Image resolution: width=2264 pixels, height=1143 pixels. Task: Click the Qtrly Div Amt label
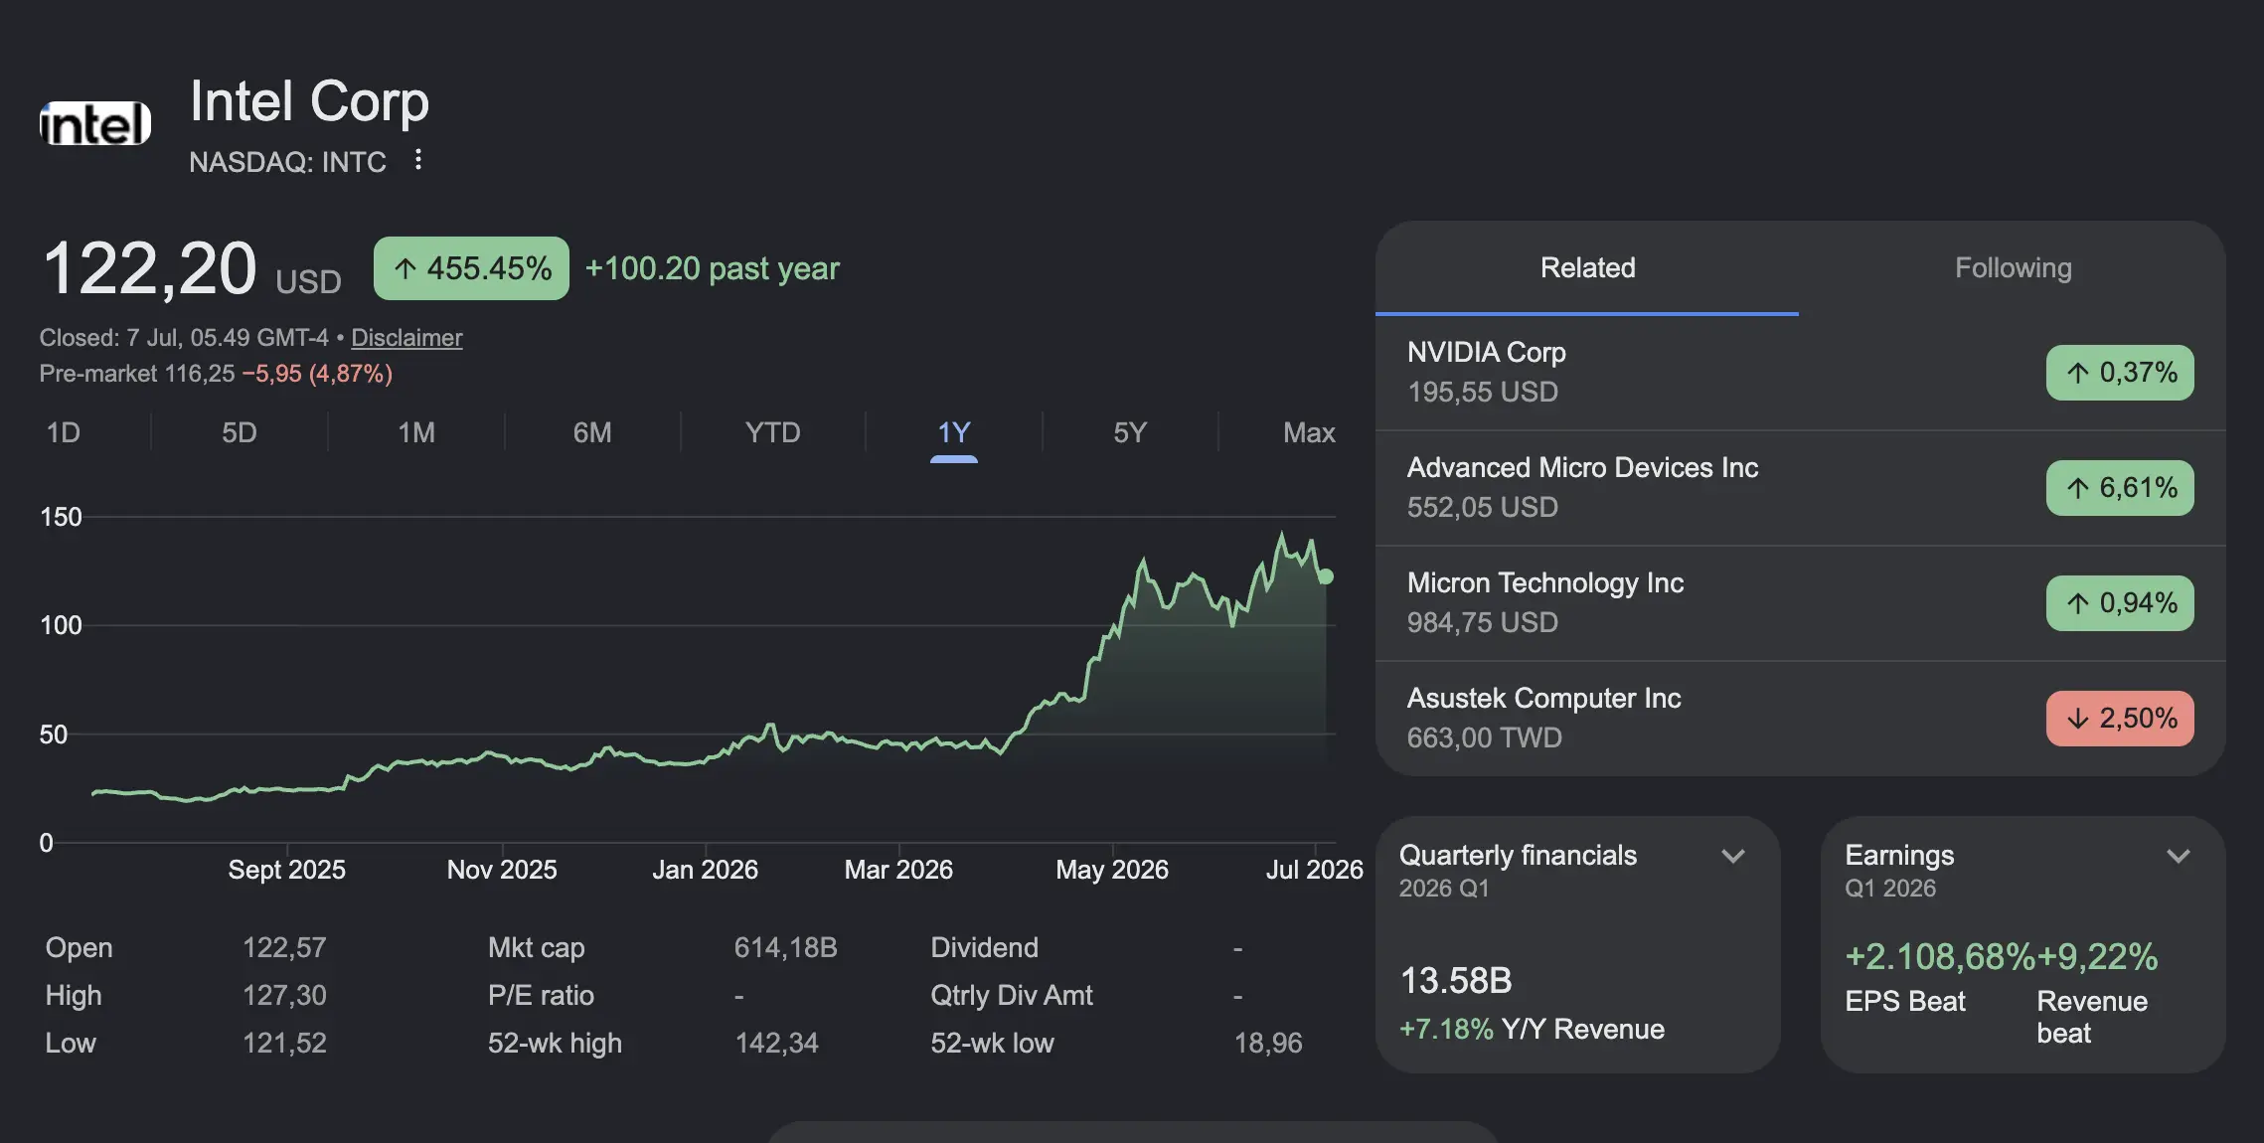click(1011, 995)
